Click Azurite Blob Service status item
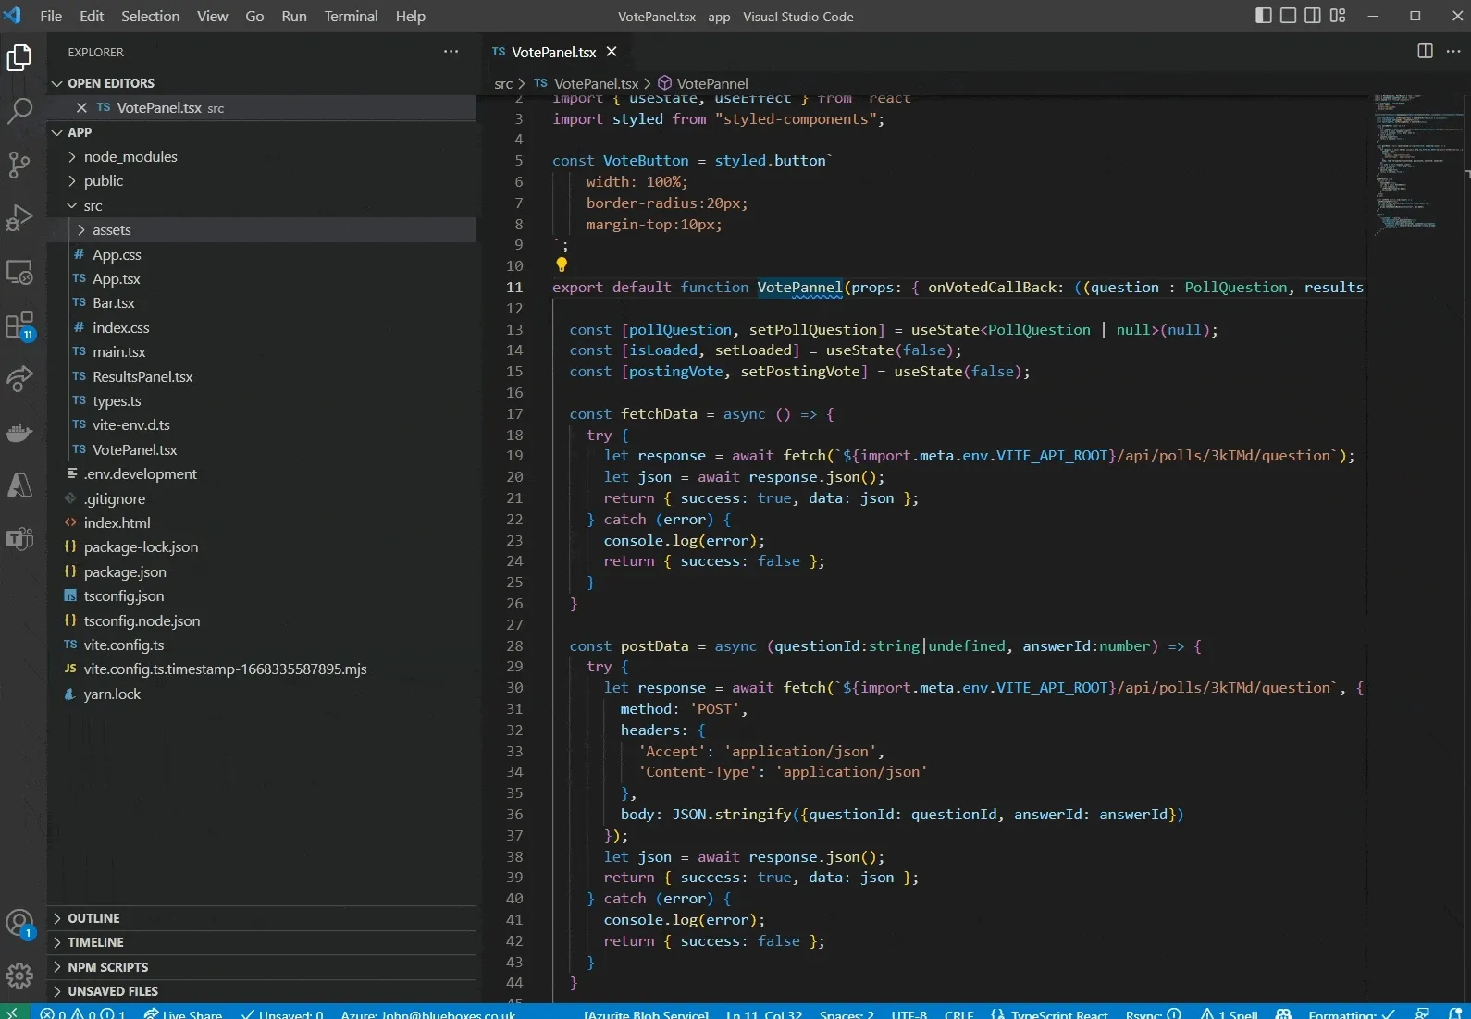 point(647,1013)
